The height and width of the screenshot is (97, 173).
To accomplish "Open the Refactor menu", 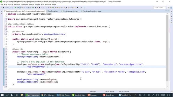I will [17, 5].
